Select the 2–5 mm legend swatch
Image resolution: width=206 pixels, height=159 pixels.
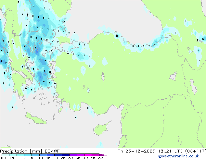(28, 155)
